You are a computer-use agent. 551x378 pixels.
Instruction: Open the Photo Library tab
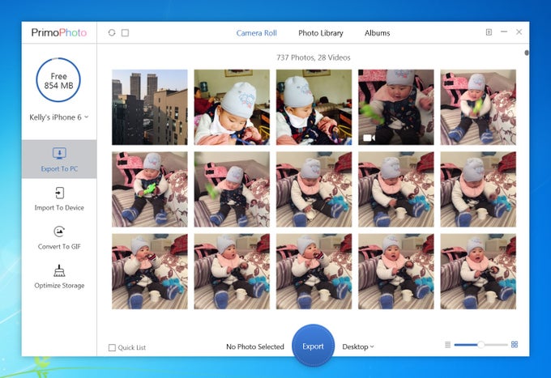[321, 33]
